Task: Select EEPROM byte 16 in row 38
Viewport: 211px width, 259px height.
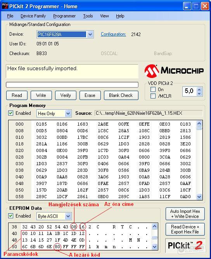Action: (x=82, y=227)
